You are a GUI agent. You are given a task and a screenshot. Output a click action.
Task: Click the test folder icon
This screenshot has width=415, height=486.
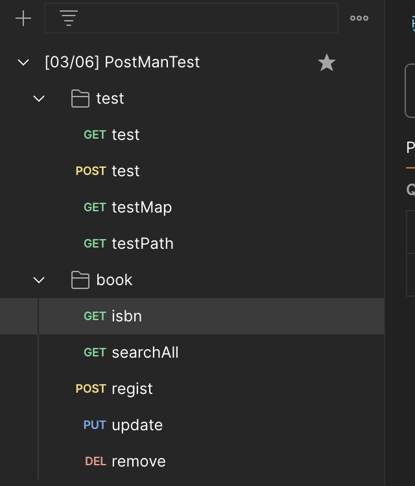80,98
